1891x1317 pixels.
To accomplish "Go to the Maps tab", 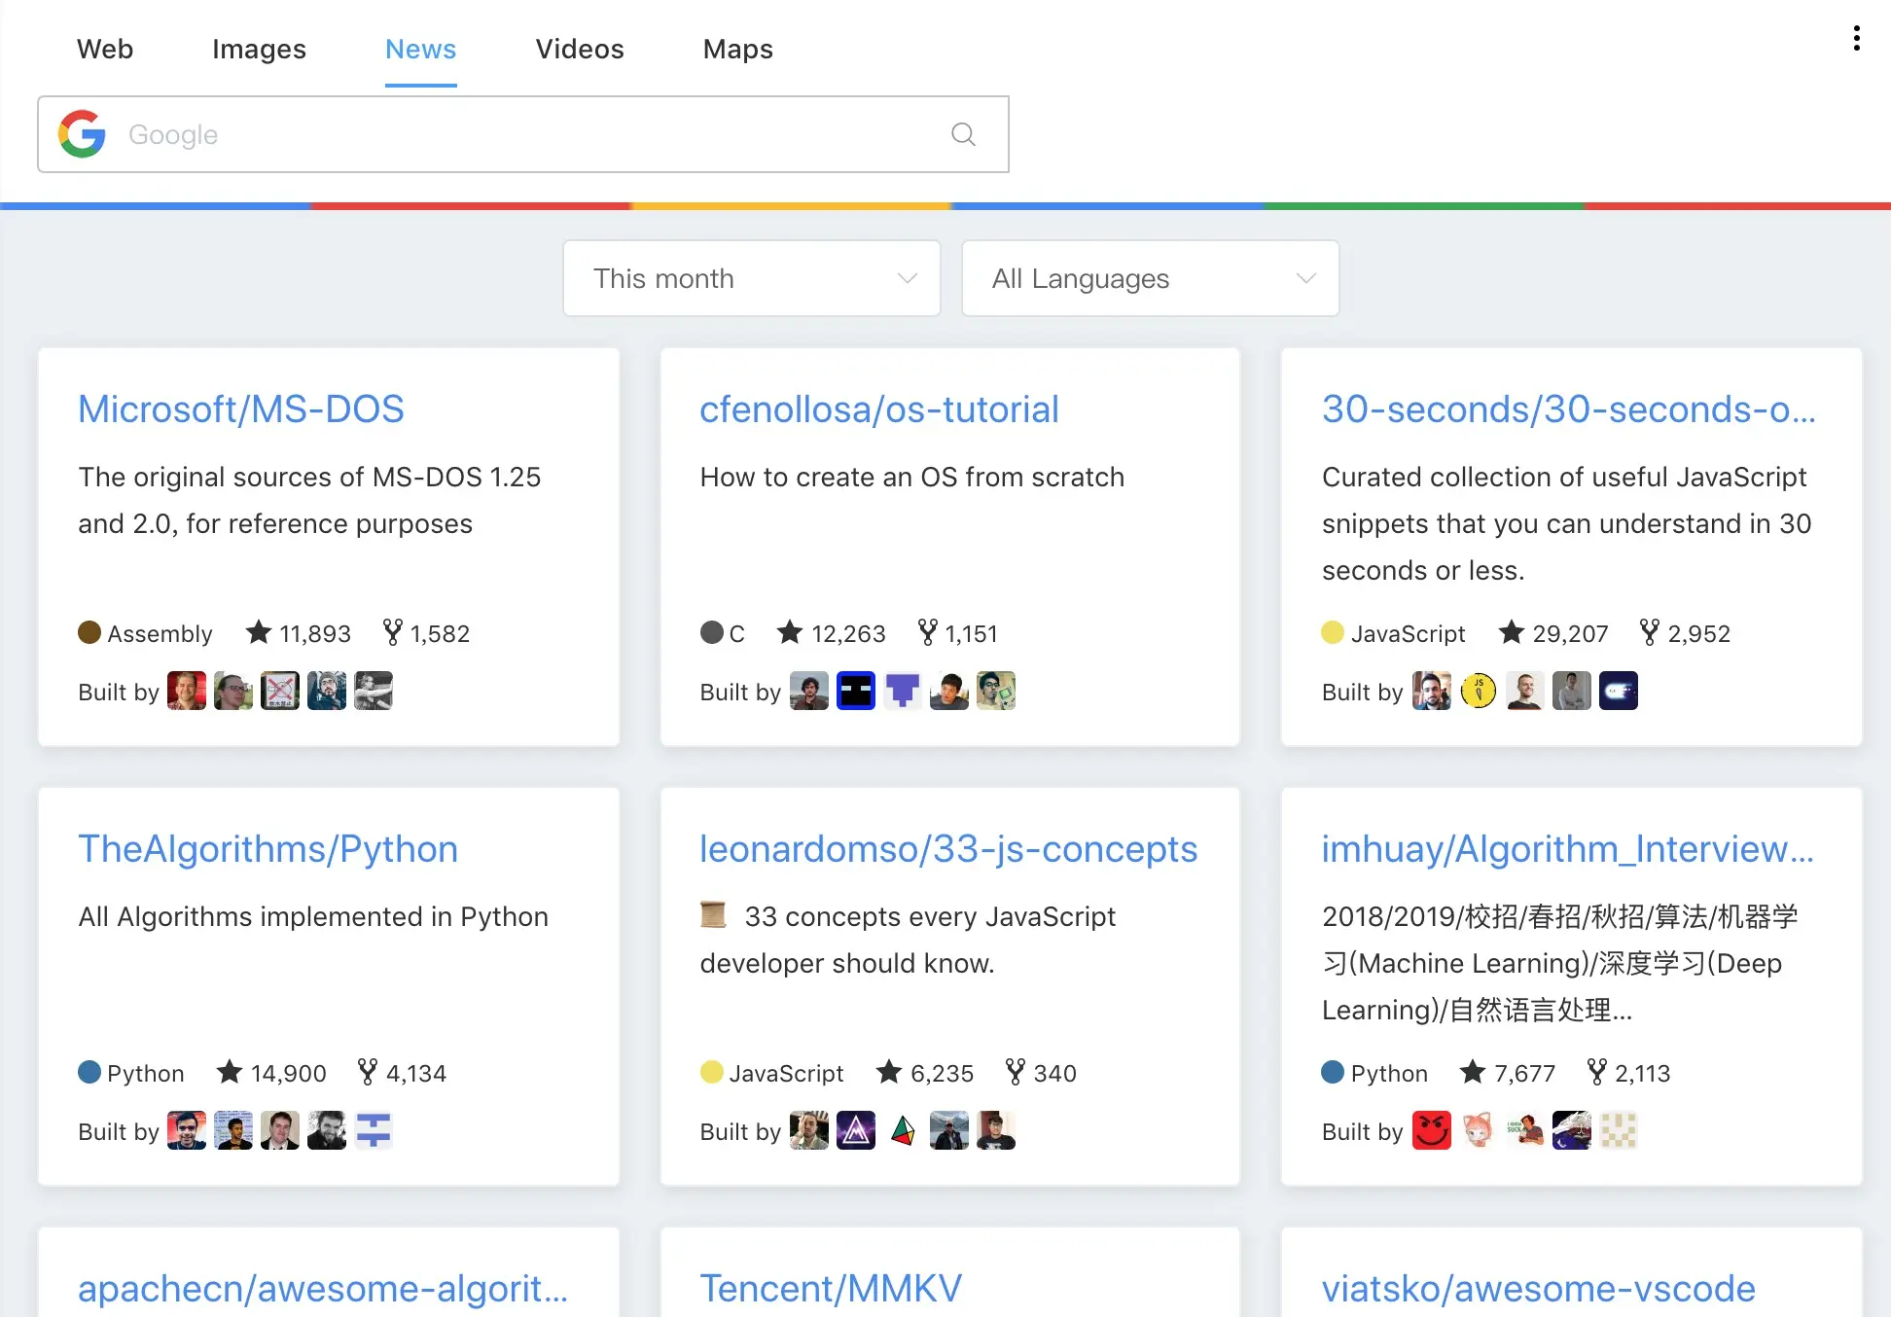I will point(737,49).
